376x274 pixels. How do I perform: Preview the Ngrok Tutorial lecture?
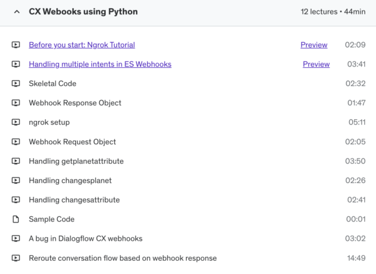pyautogui.click(x=314, y=45)
